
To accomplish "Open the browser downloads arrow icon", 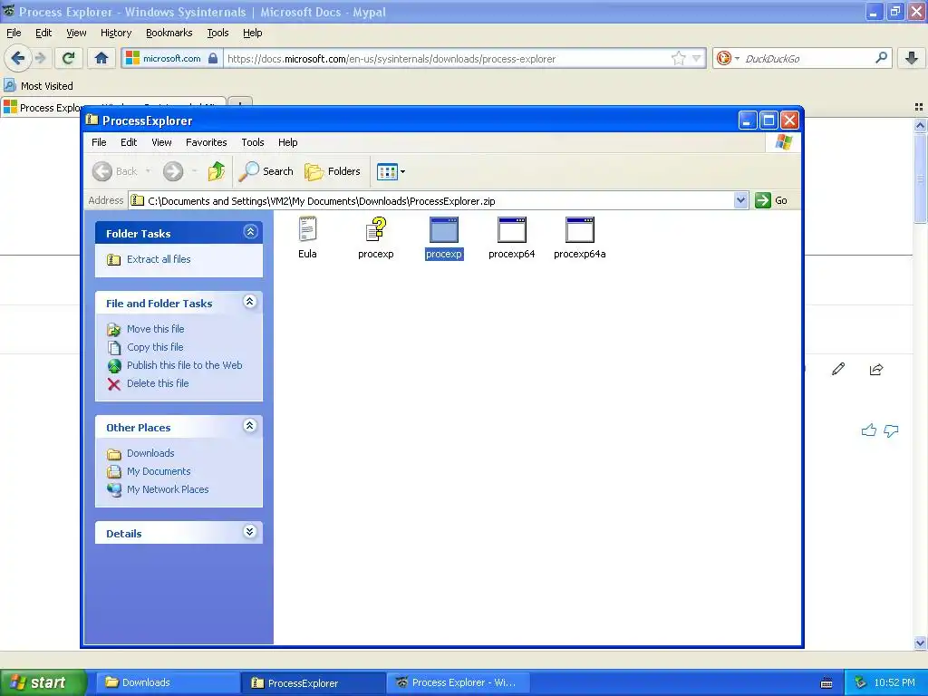I will 912,58.
